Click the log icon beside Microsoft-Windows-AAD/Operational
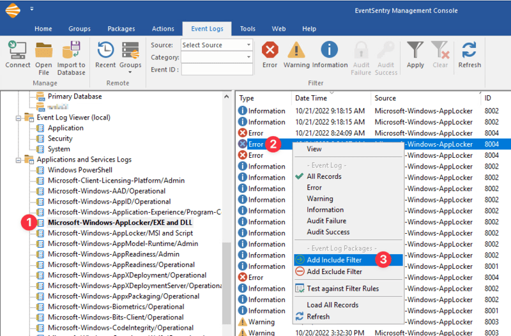Screen dimensions: 511x336 pyautogui.click(x=40, y=191)
